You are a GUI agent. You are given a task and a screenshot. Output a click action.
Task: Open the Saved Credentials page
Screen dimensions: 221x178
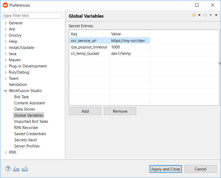(x=30, y=134)
